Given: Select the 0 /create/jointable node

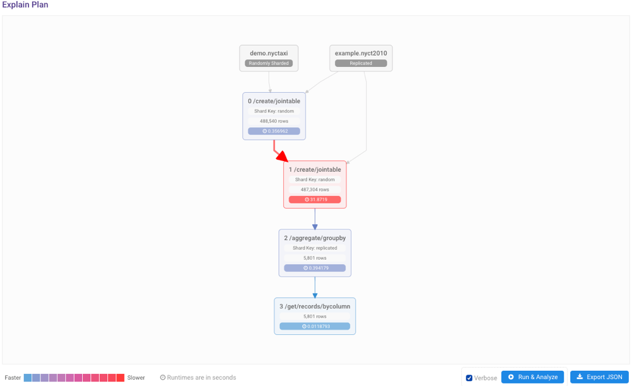Looking at the screenshot, I should click(x=273, y=100).
